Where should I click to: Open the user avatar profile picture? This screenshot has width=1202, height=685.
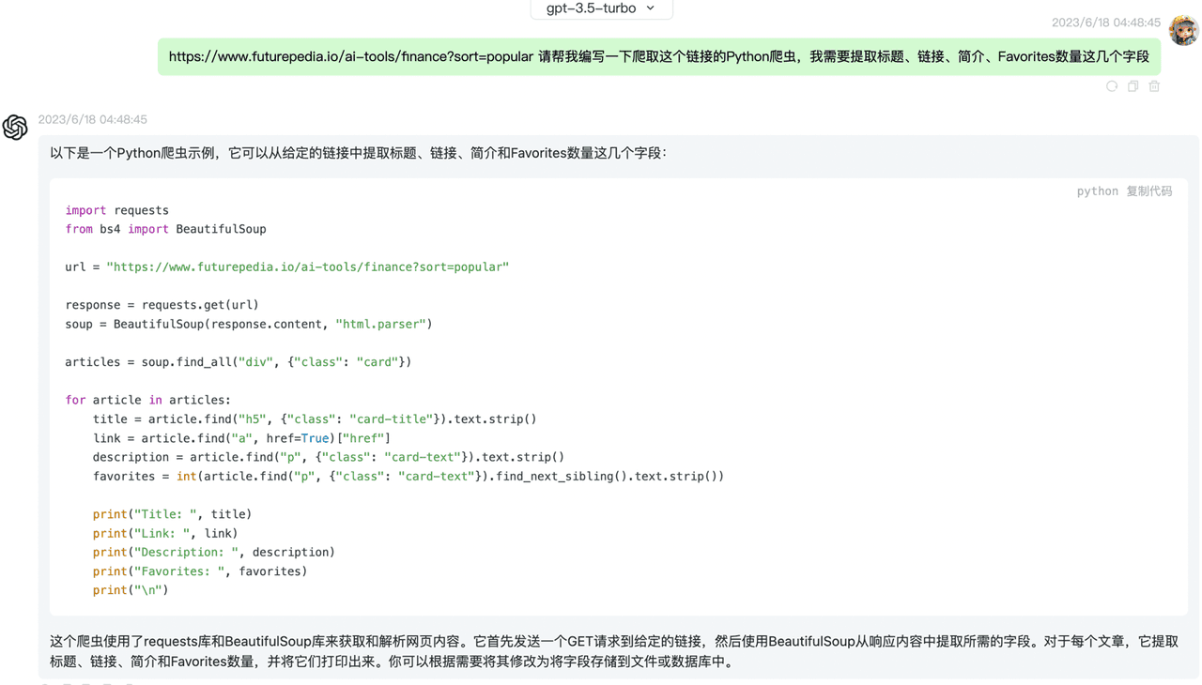click(x=1183, y=30)
